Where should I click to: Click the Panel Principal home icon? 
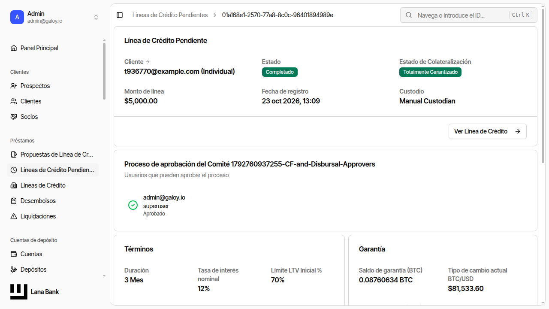14,48
